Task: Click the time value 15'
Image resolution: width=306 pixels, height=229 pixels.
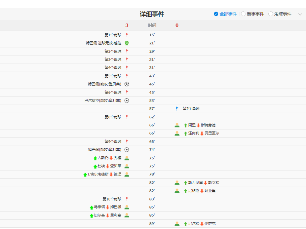Action: pyautogui.click(x=152, y=35)
